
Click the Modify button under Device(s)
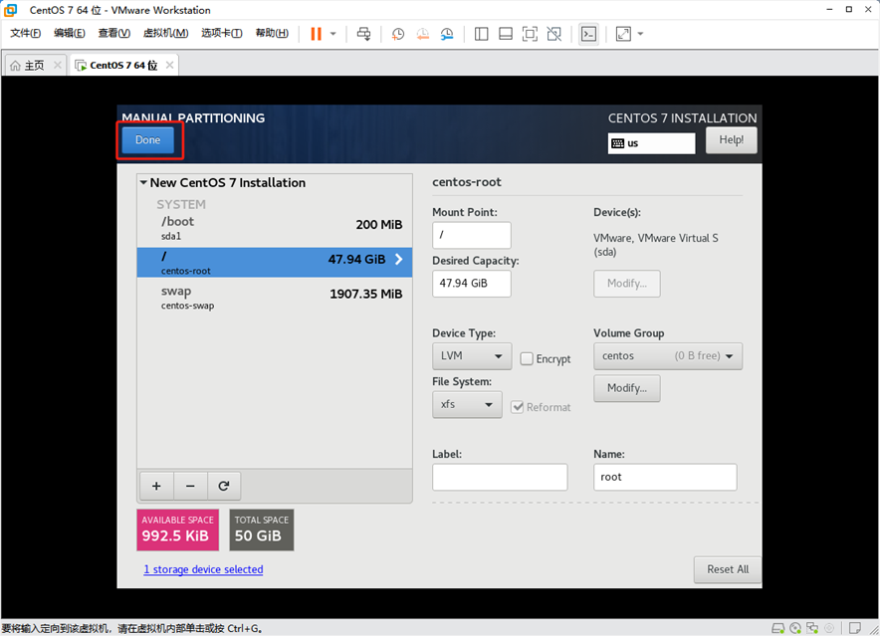point(627,284)
